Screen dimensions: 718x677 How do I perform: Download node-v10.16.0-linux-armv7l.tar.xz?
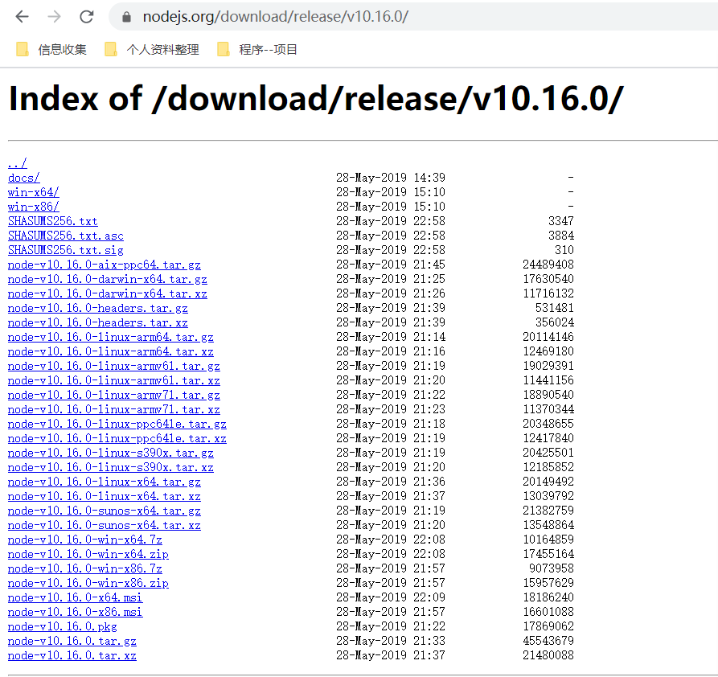(114, 409)
